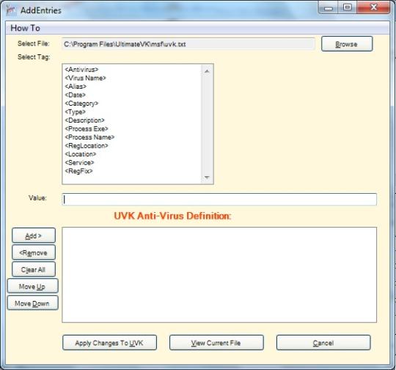Click Apply Changes To UVK
Screen dimensions: 396x370
click(109, 343)
